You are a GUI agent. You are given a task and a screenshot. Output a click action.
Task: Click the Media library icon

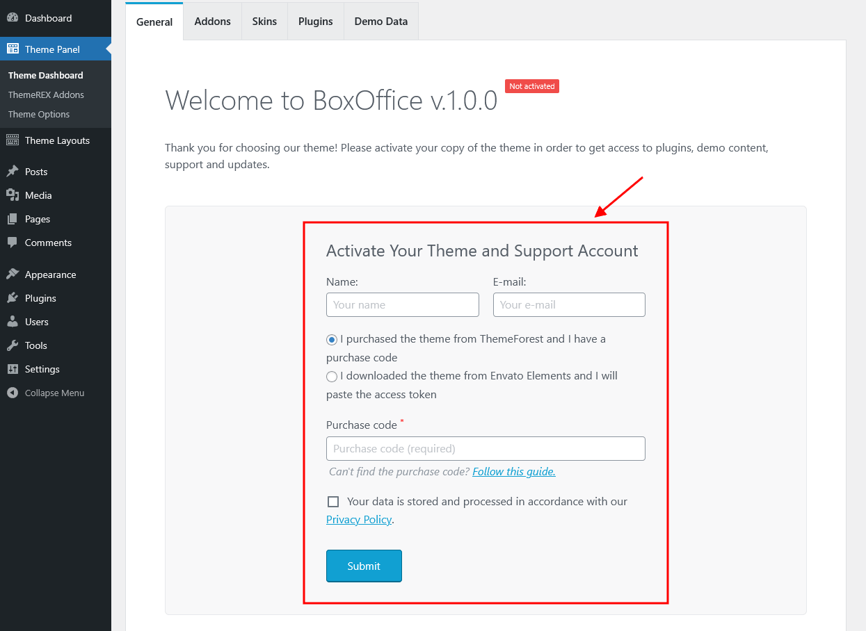13,195
